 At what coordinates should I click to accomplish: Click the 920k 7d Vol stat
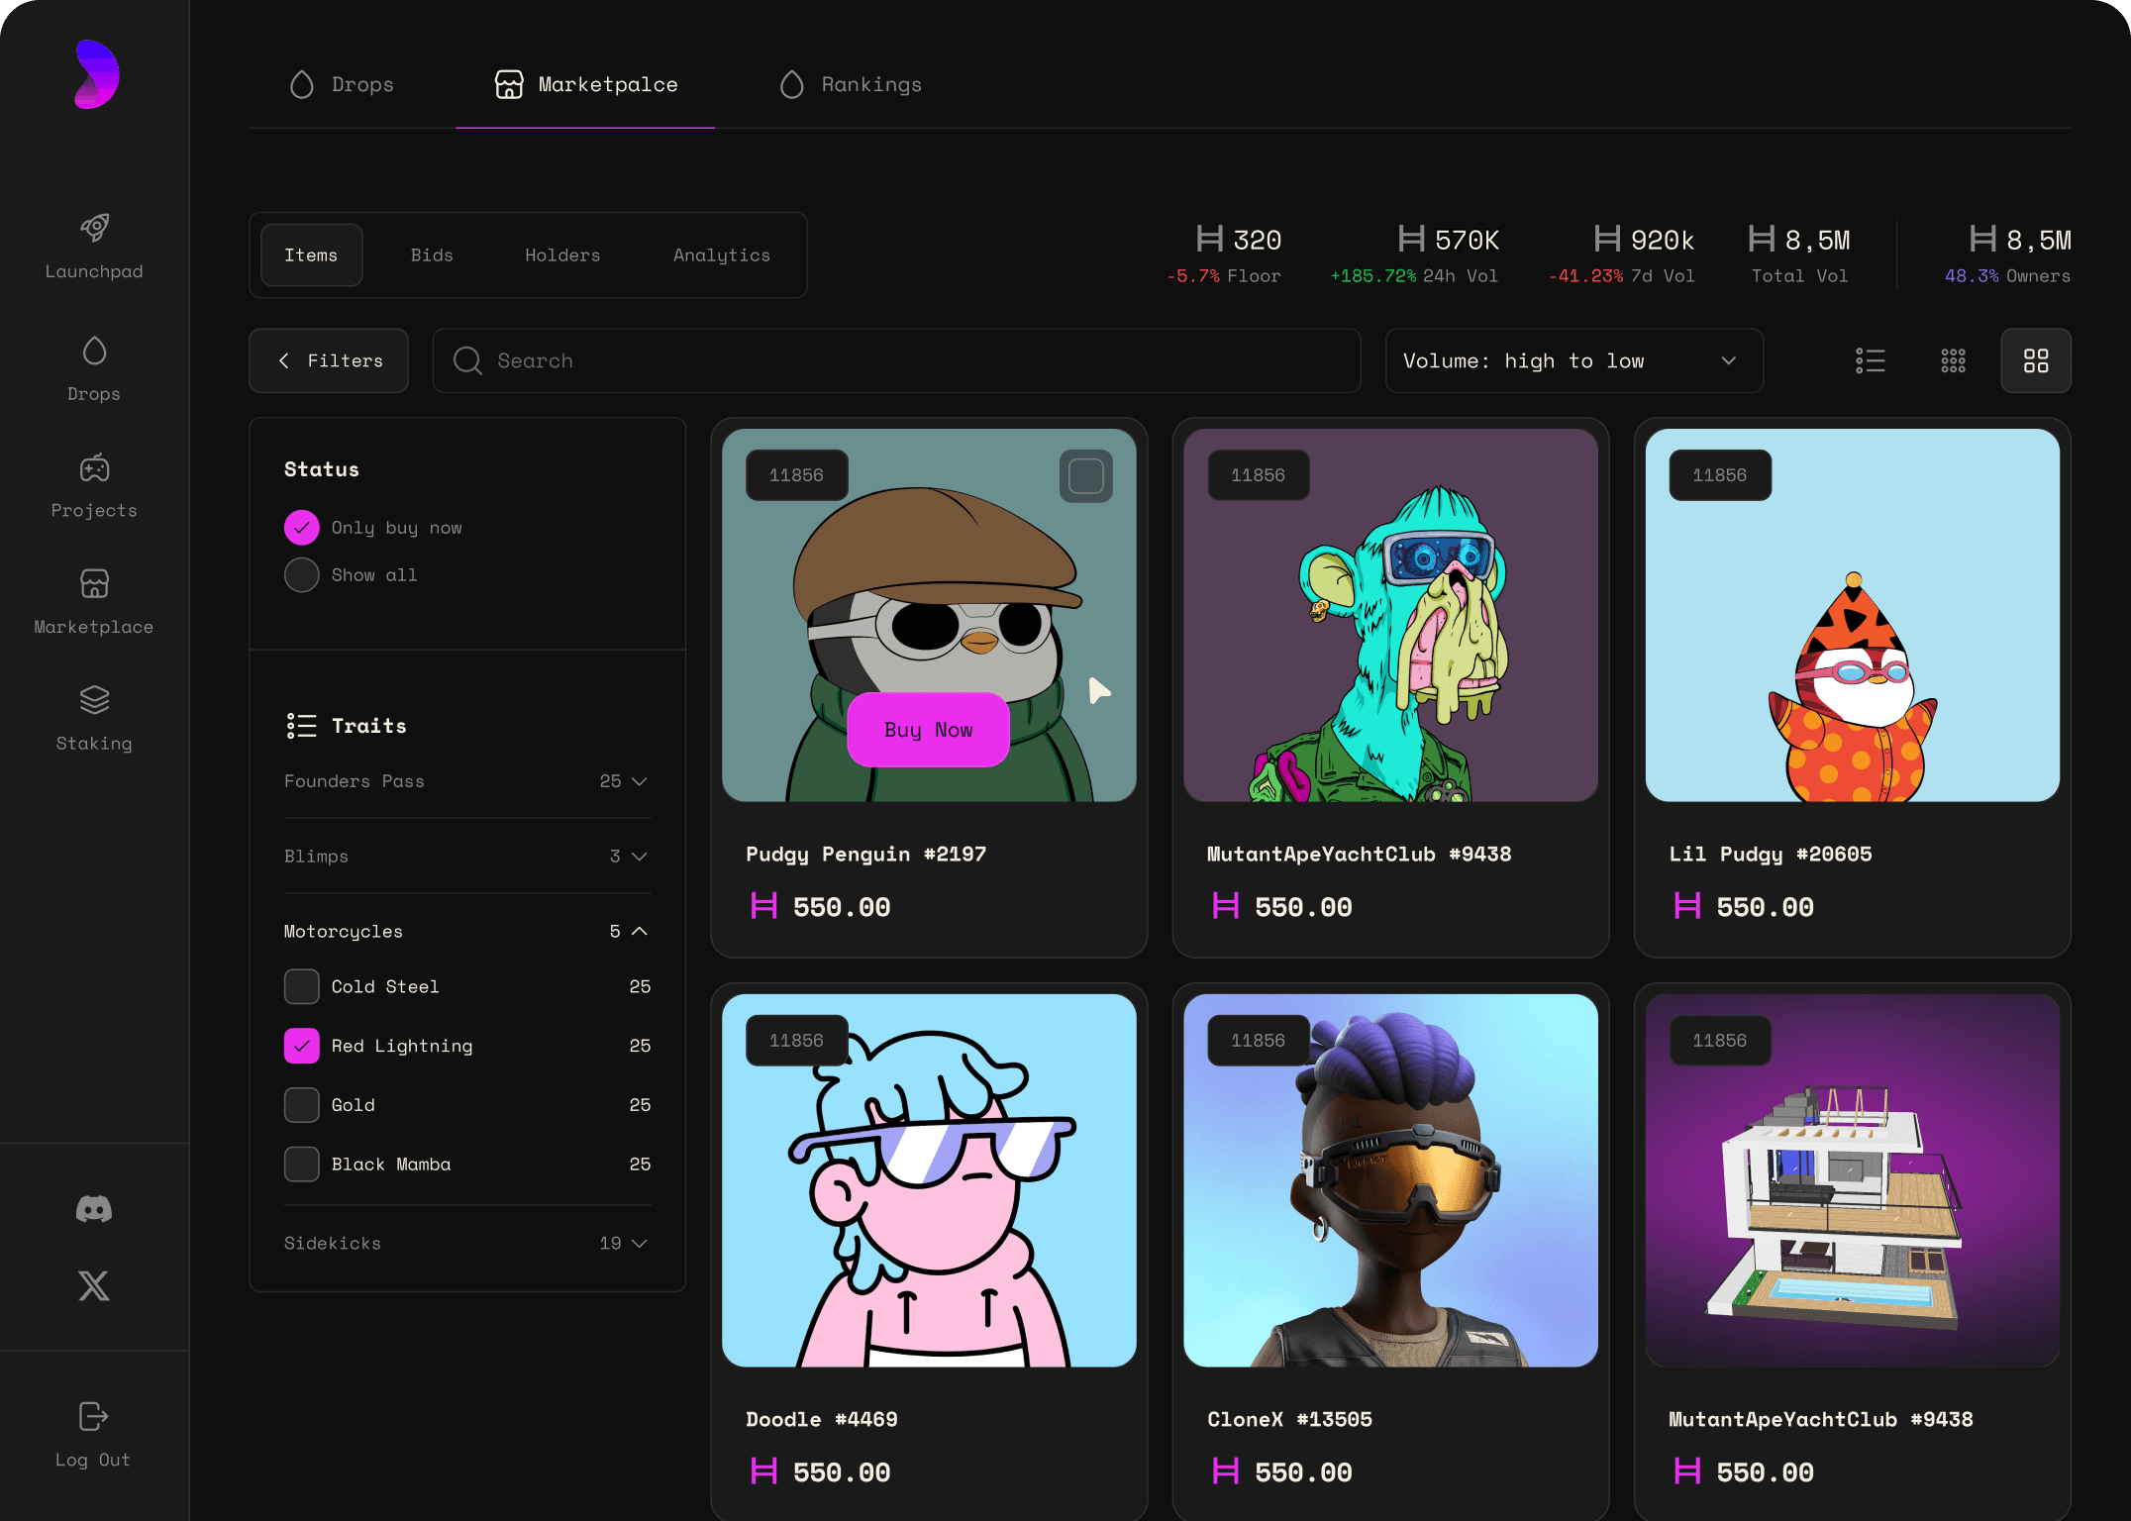1622,254
